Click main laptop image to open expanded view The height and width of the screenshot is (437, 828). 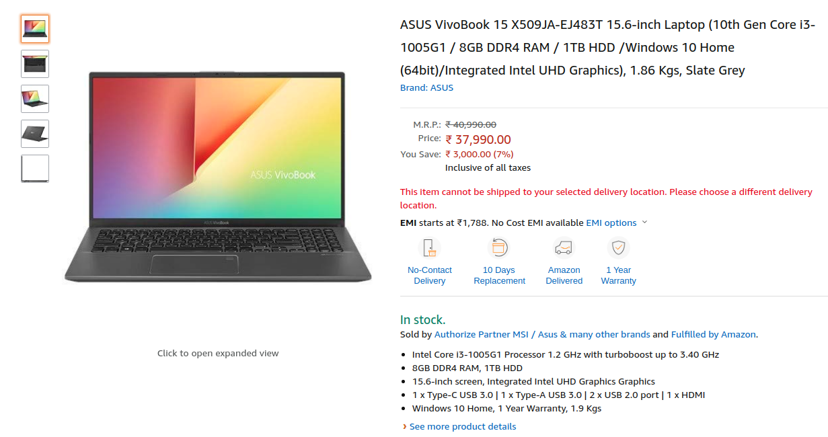click(217, 176)
